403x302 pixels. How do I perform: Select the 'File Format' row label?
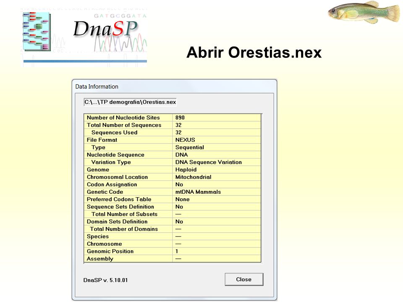[102, 140]
